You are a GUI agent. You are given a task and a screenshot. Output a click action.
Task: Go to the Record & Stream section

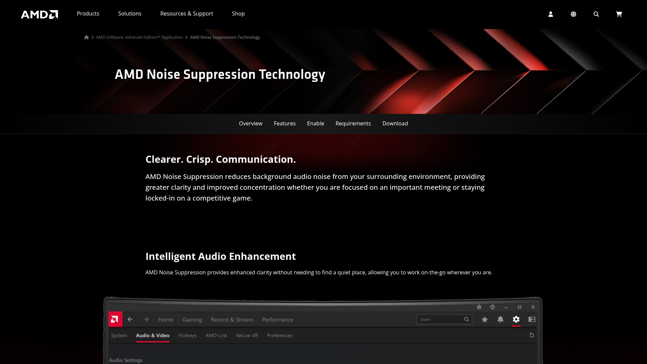pyautogui.click(x=232, y=320)
